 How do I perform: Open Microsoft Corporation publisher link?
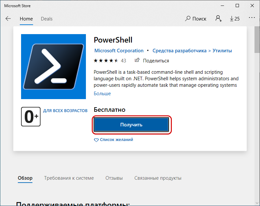point(119,51)
